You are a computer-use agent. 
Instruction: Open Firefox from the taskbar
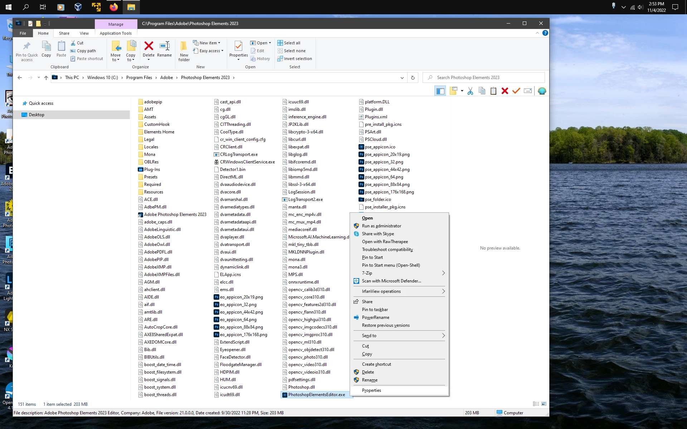click(114, 7)
